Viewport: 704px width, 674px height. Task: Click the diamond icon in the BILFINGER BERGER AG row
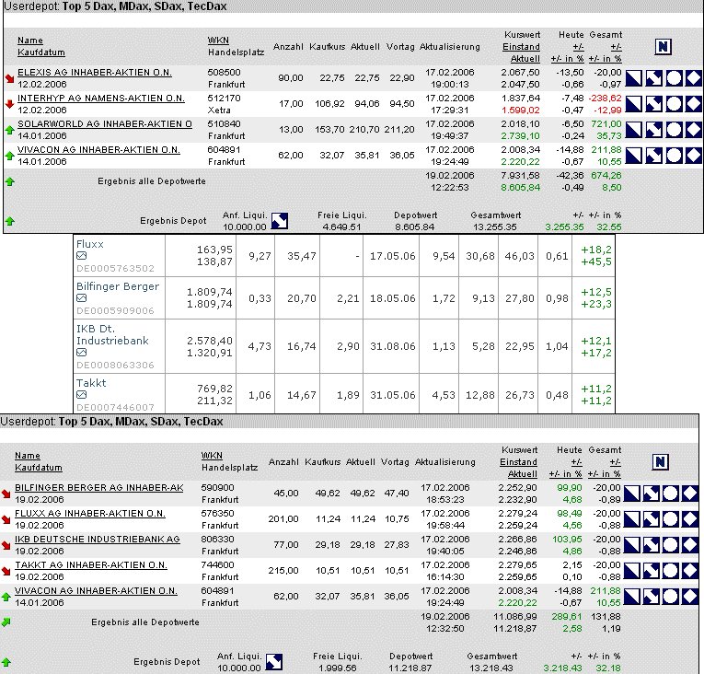(x=689, y=494)
